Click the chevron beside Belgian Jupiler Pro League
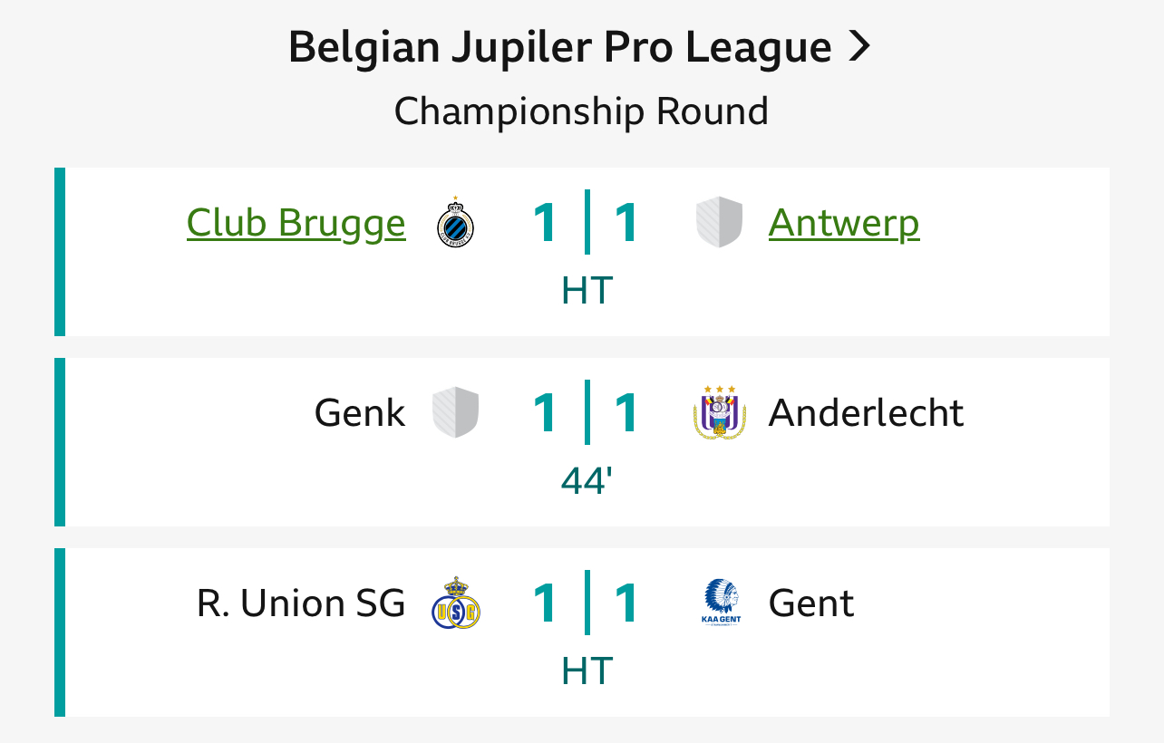The image size is (1164, 743). (x=859, y=47)
